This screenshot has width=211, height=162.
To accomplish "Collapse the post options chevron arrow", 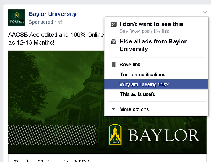I will [x=205, y=12].
